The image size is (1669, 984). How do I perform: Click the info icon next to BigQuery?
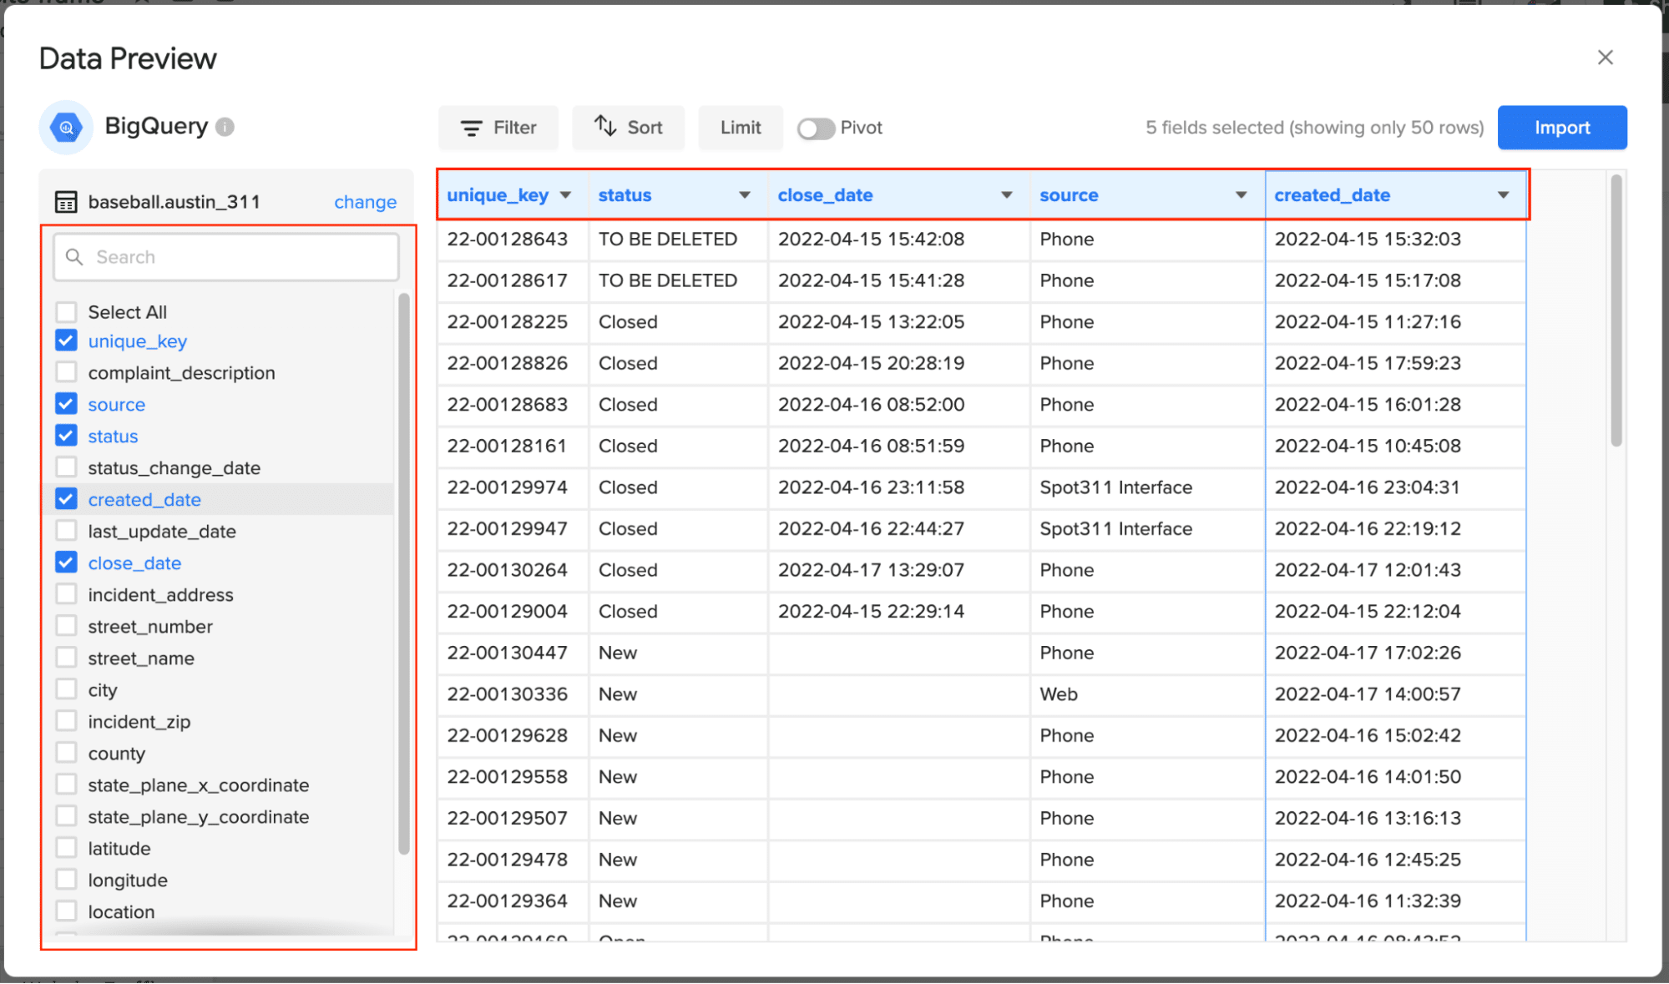click(225, 127)
